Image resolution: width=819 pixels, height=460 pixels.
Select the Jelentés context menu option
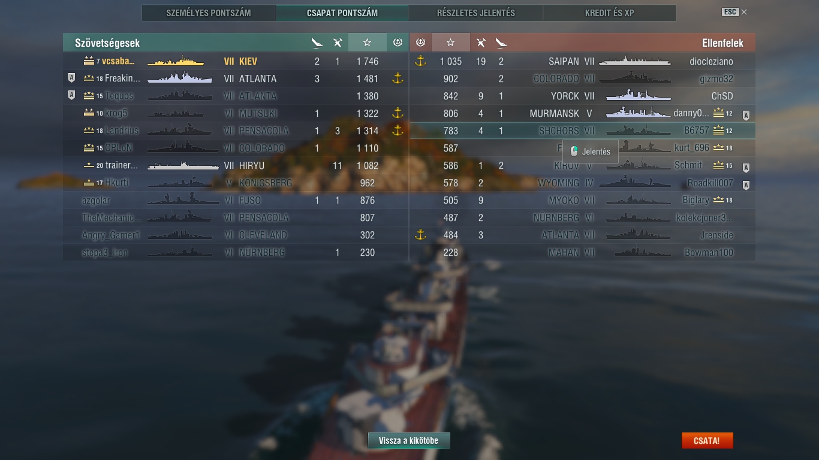pos(590,152)
